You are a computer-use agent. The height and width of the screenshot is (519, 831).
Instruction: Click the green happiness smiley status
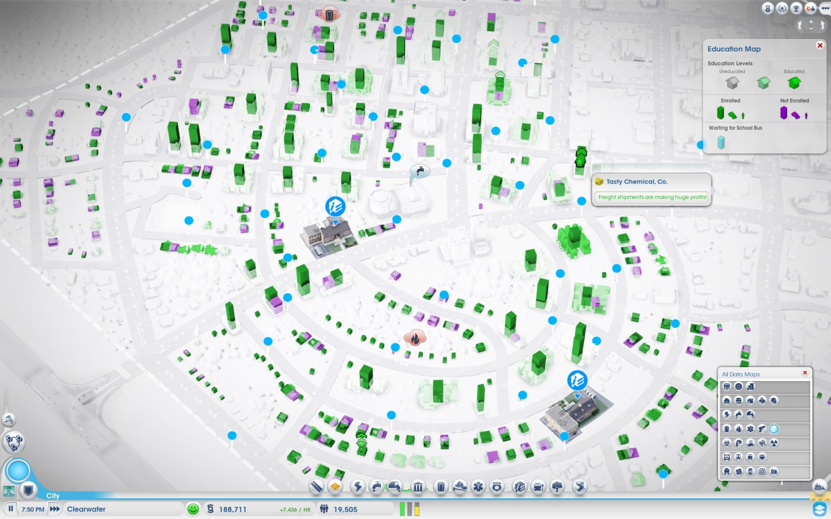(193, 509)
